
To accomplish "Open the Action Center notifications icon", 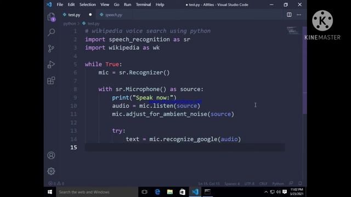I will [285, 192].
